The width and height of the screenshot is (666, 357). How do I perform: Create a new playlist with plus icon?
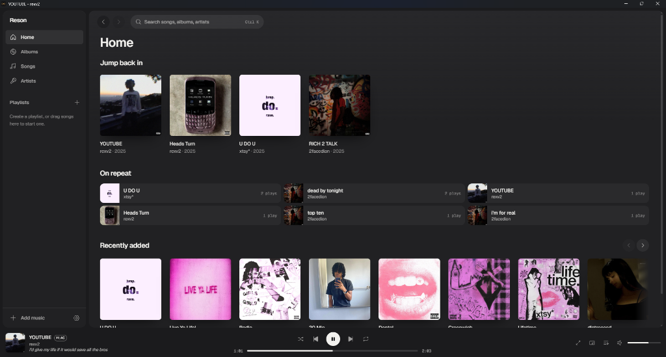click(77, 102)
